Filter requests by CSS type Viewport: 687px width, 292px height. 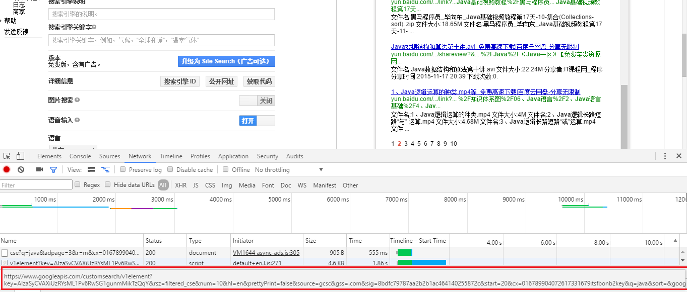coord(210,185)
